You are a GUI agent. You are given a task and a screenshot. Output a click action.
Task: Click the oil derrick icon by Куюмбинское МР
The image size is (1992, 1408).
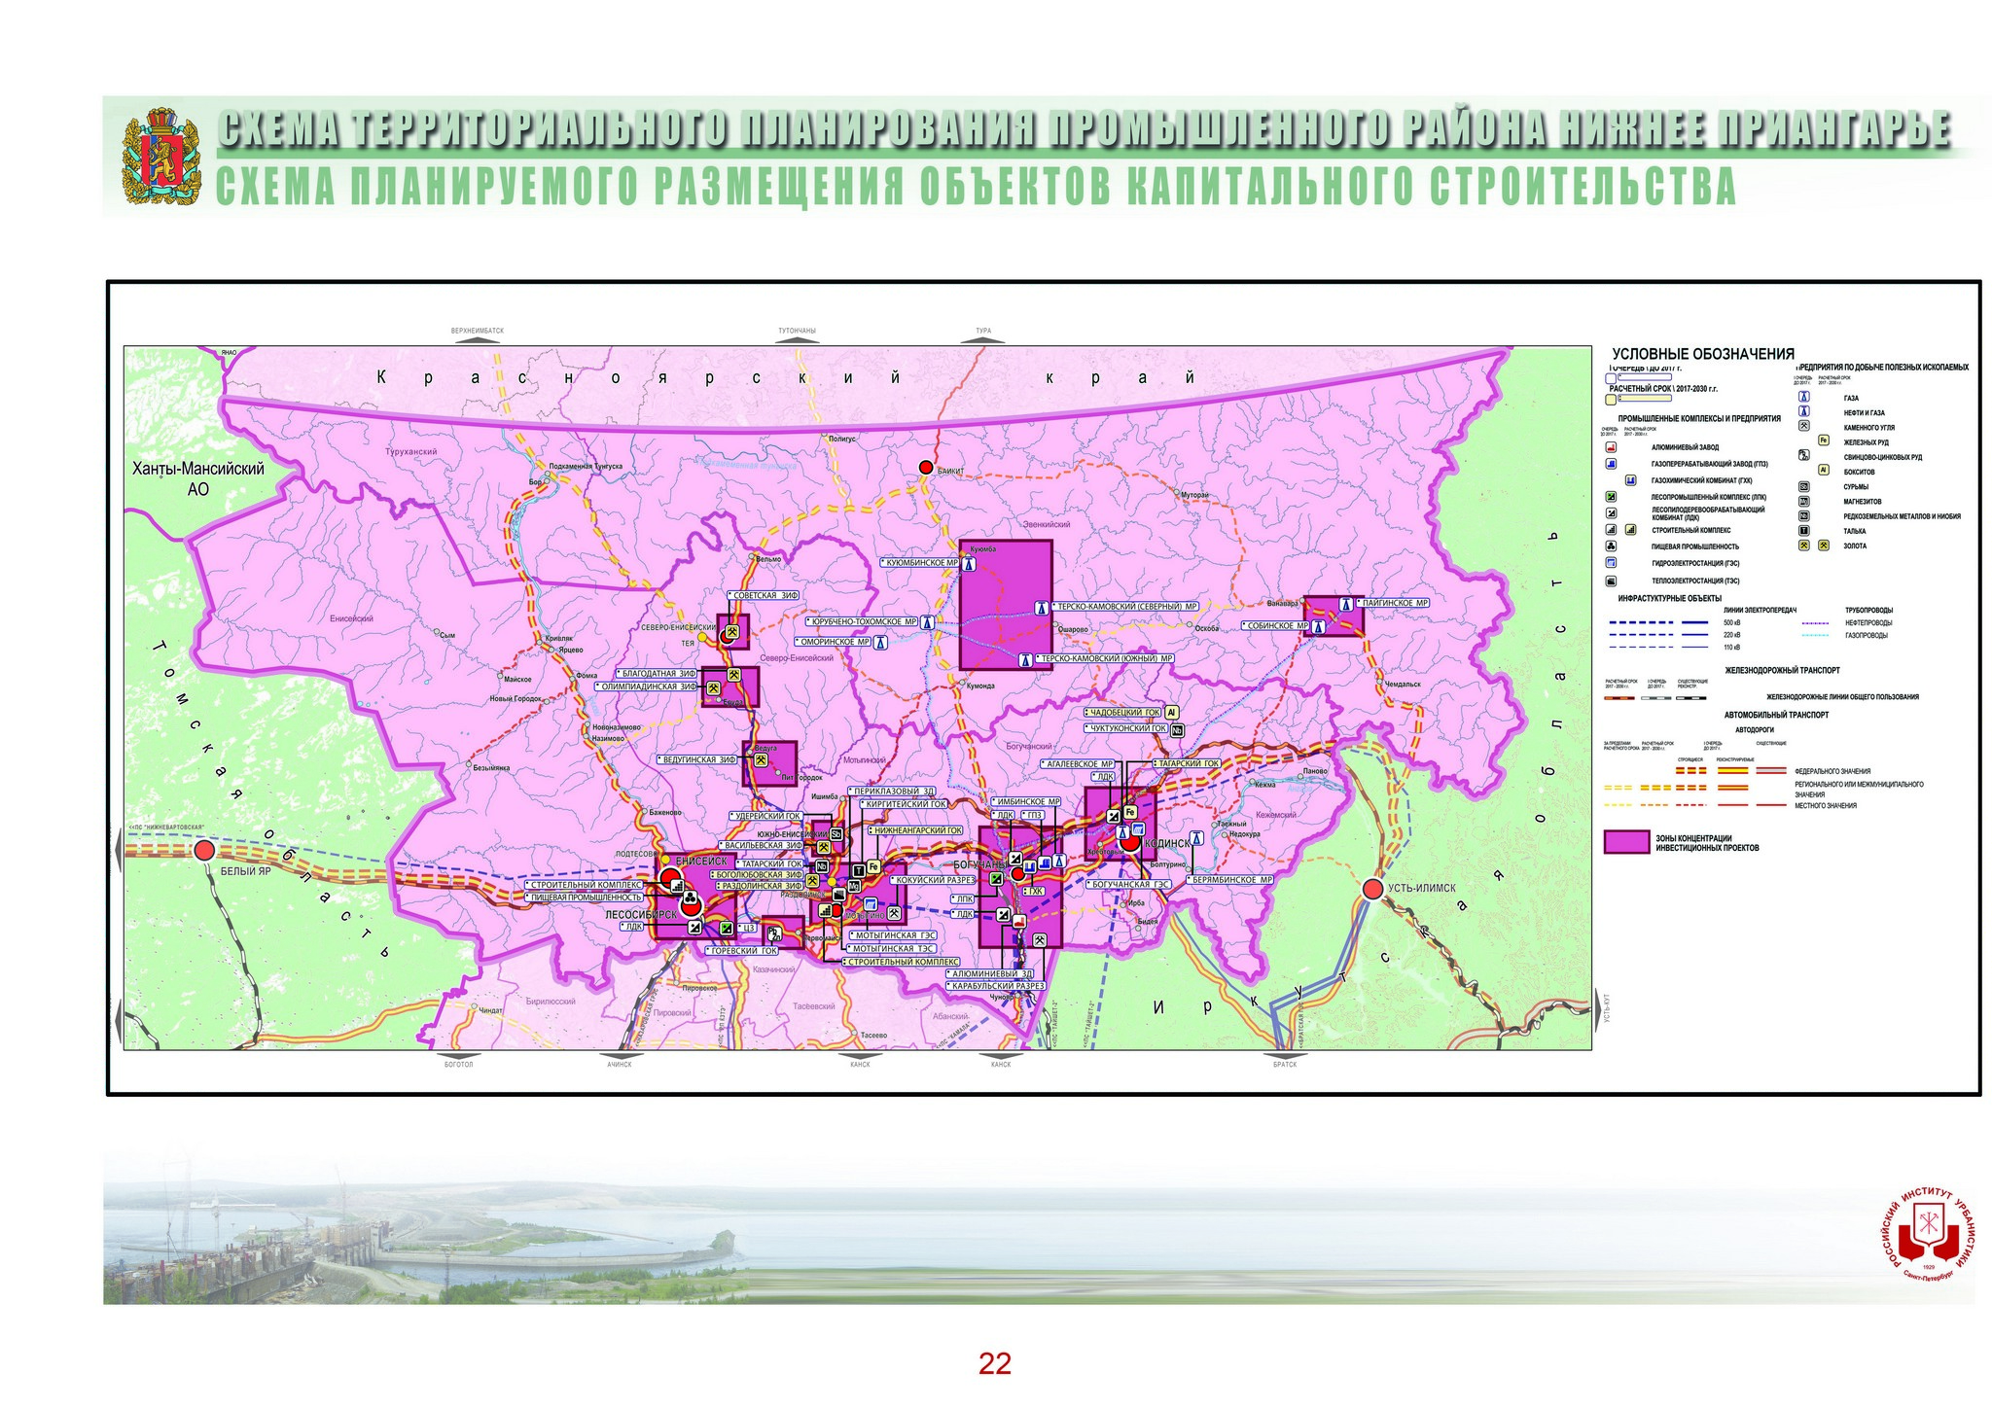(970, 564)
